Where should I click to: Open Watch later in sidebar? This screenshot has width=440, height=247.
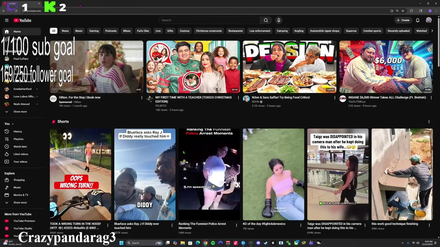21,146
